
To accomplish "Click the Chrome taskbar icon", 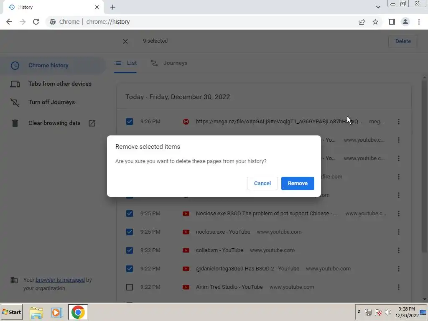I will 78,312.
